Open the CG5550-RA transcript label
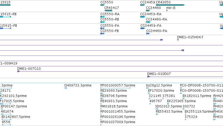 (x=110, y=14)
